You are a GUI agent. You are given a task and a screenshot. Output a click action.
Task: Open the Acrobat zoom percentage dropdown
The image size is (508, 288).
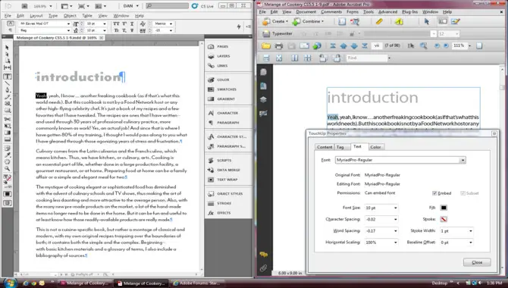point(469,46)
